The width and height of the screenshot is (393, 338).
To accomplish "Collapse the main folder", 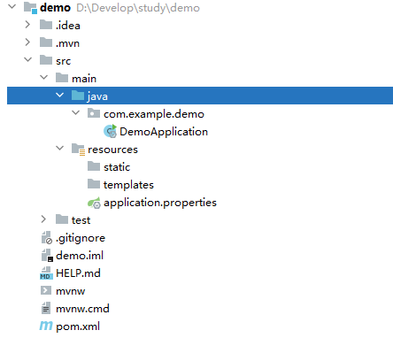I will (44, 77).
